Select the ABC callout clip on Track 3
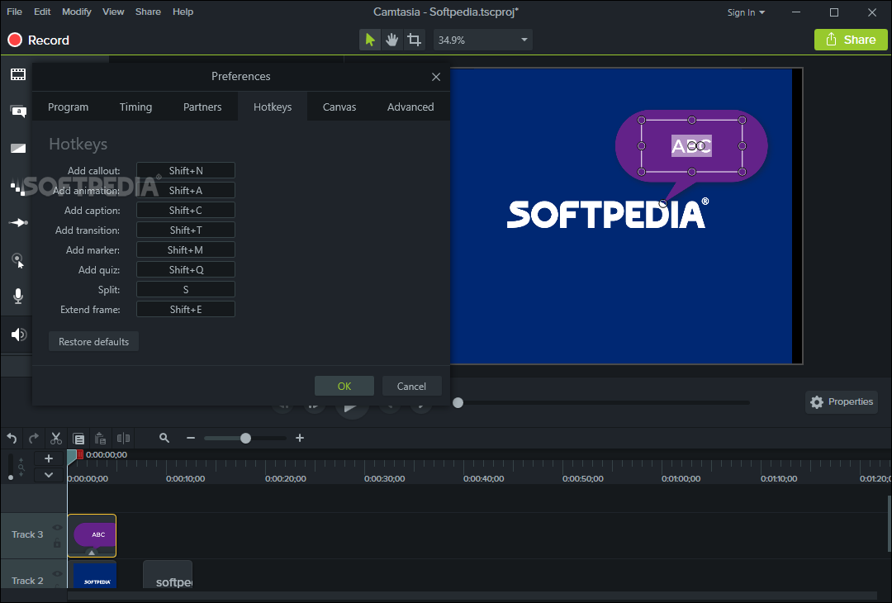This screenshot has width=892, height=603. (x=92, y=535)
